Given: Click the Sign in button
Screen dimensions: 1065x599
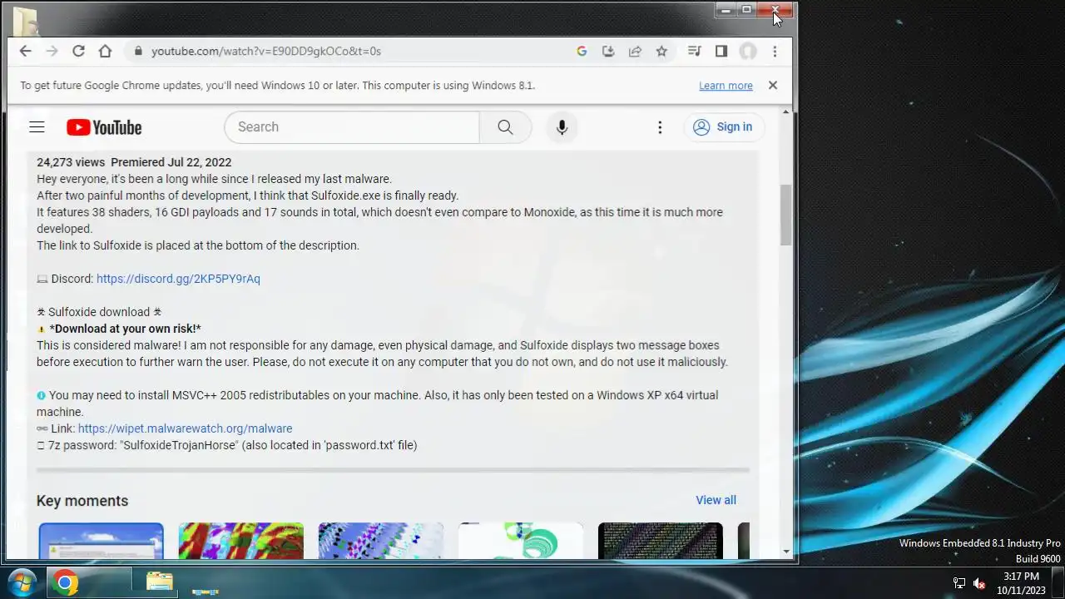Looking at the screenshot, I should [723, 127].
